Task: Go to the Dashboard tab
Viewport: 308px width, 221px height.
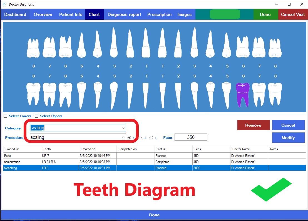Action: point(15,14)
